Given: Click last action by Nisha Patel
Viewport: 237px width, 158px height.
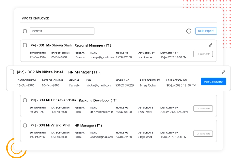Looking at the screenshot, I should (144, 112).
